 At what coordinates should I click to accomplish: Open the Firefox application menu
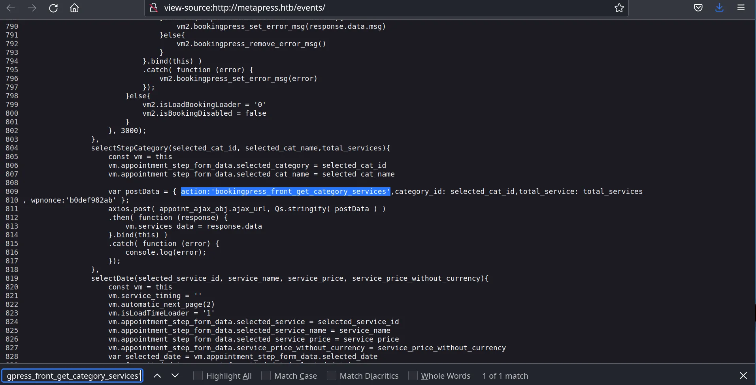(741, 8)
